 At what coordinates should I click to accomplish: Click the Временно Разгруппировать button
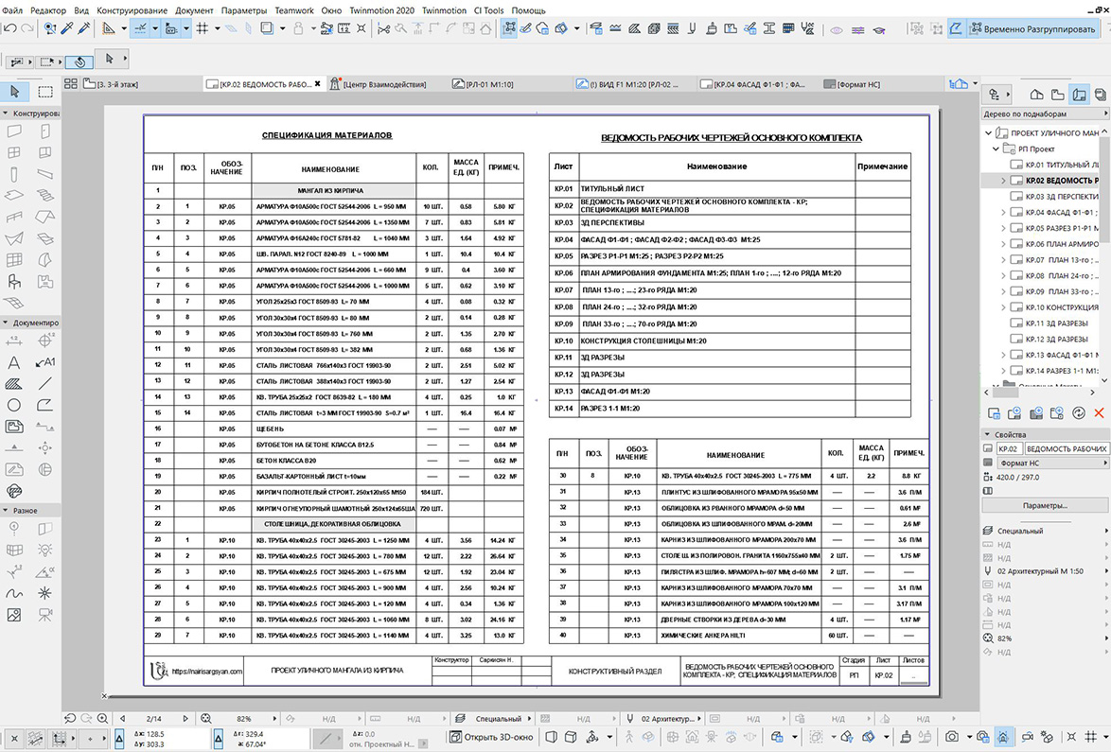(1033, 29)
